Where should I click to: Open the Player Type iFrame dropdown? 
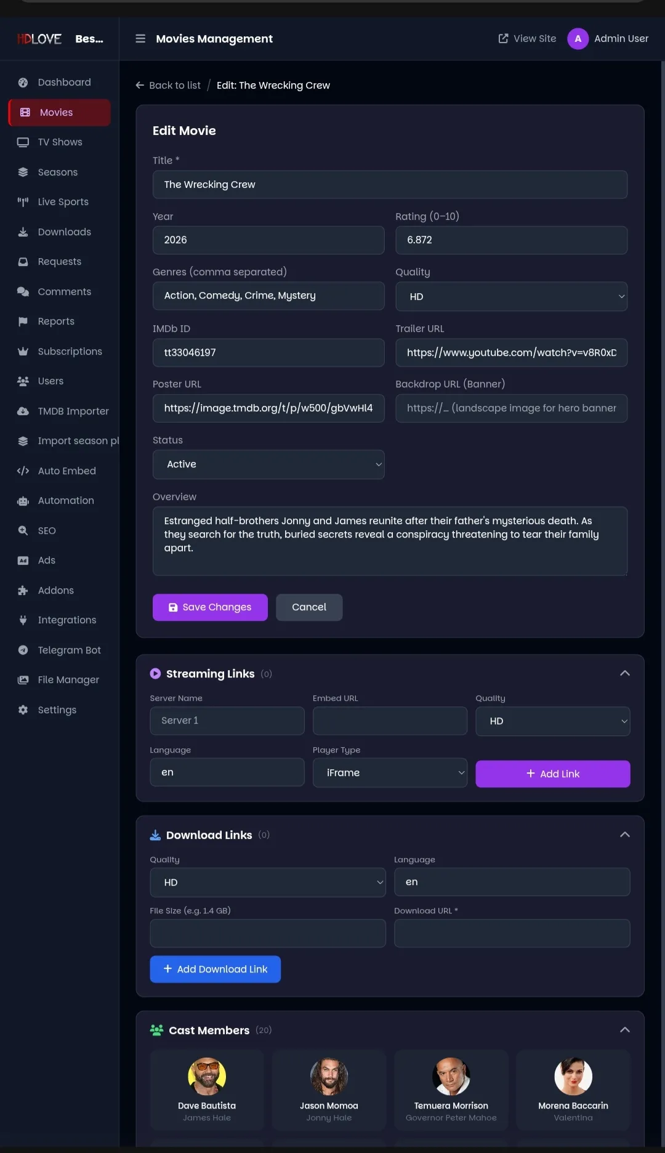390,773
